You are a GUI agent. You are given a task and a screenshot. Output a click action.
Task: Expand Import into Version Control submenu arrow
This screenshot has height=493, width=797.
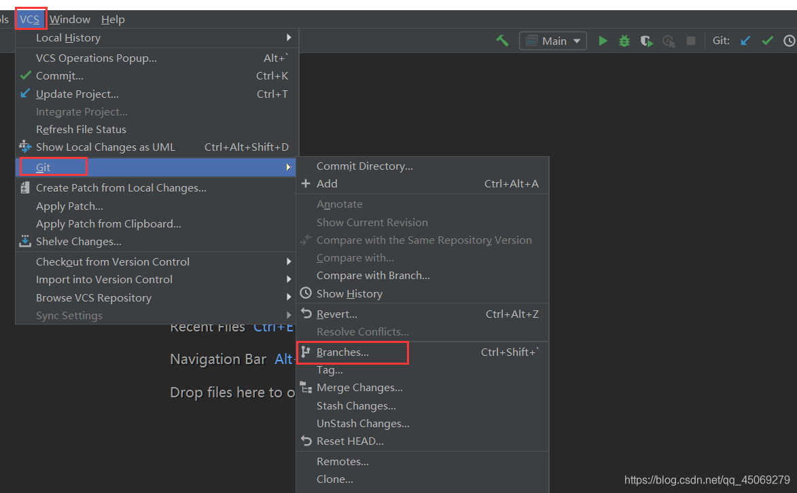point(289,279)
